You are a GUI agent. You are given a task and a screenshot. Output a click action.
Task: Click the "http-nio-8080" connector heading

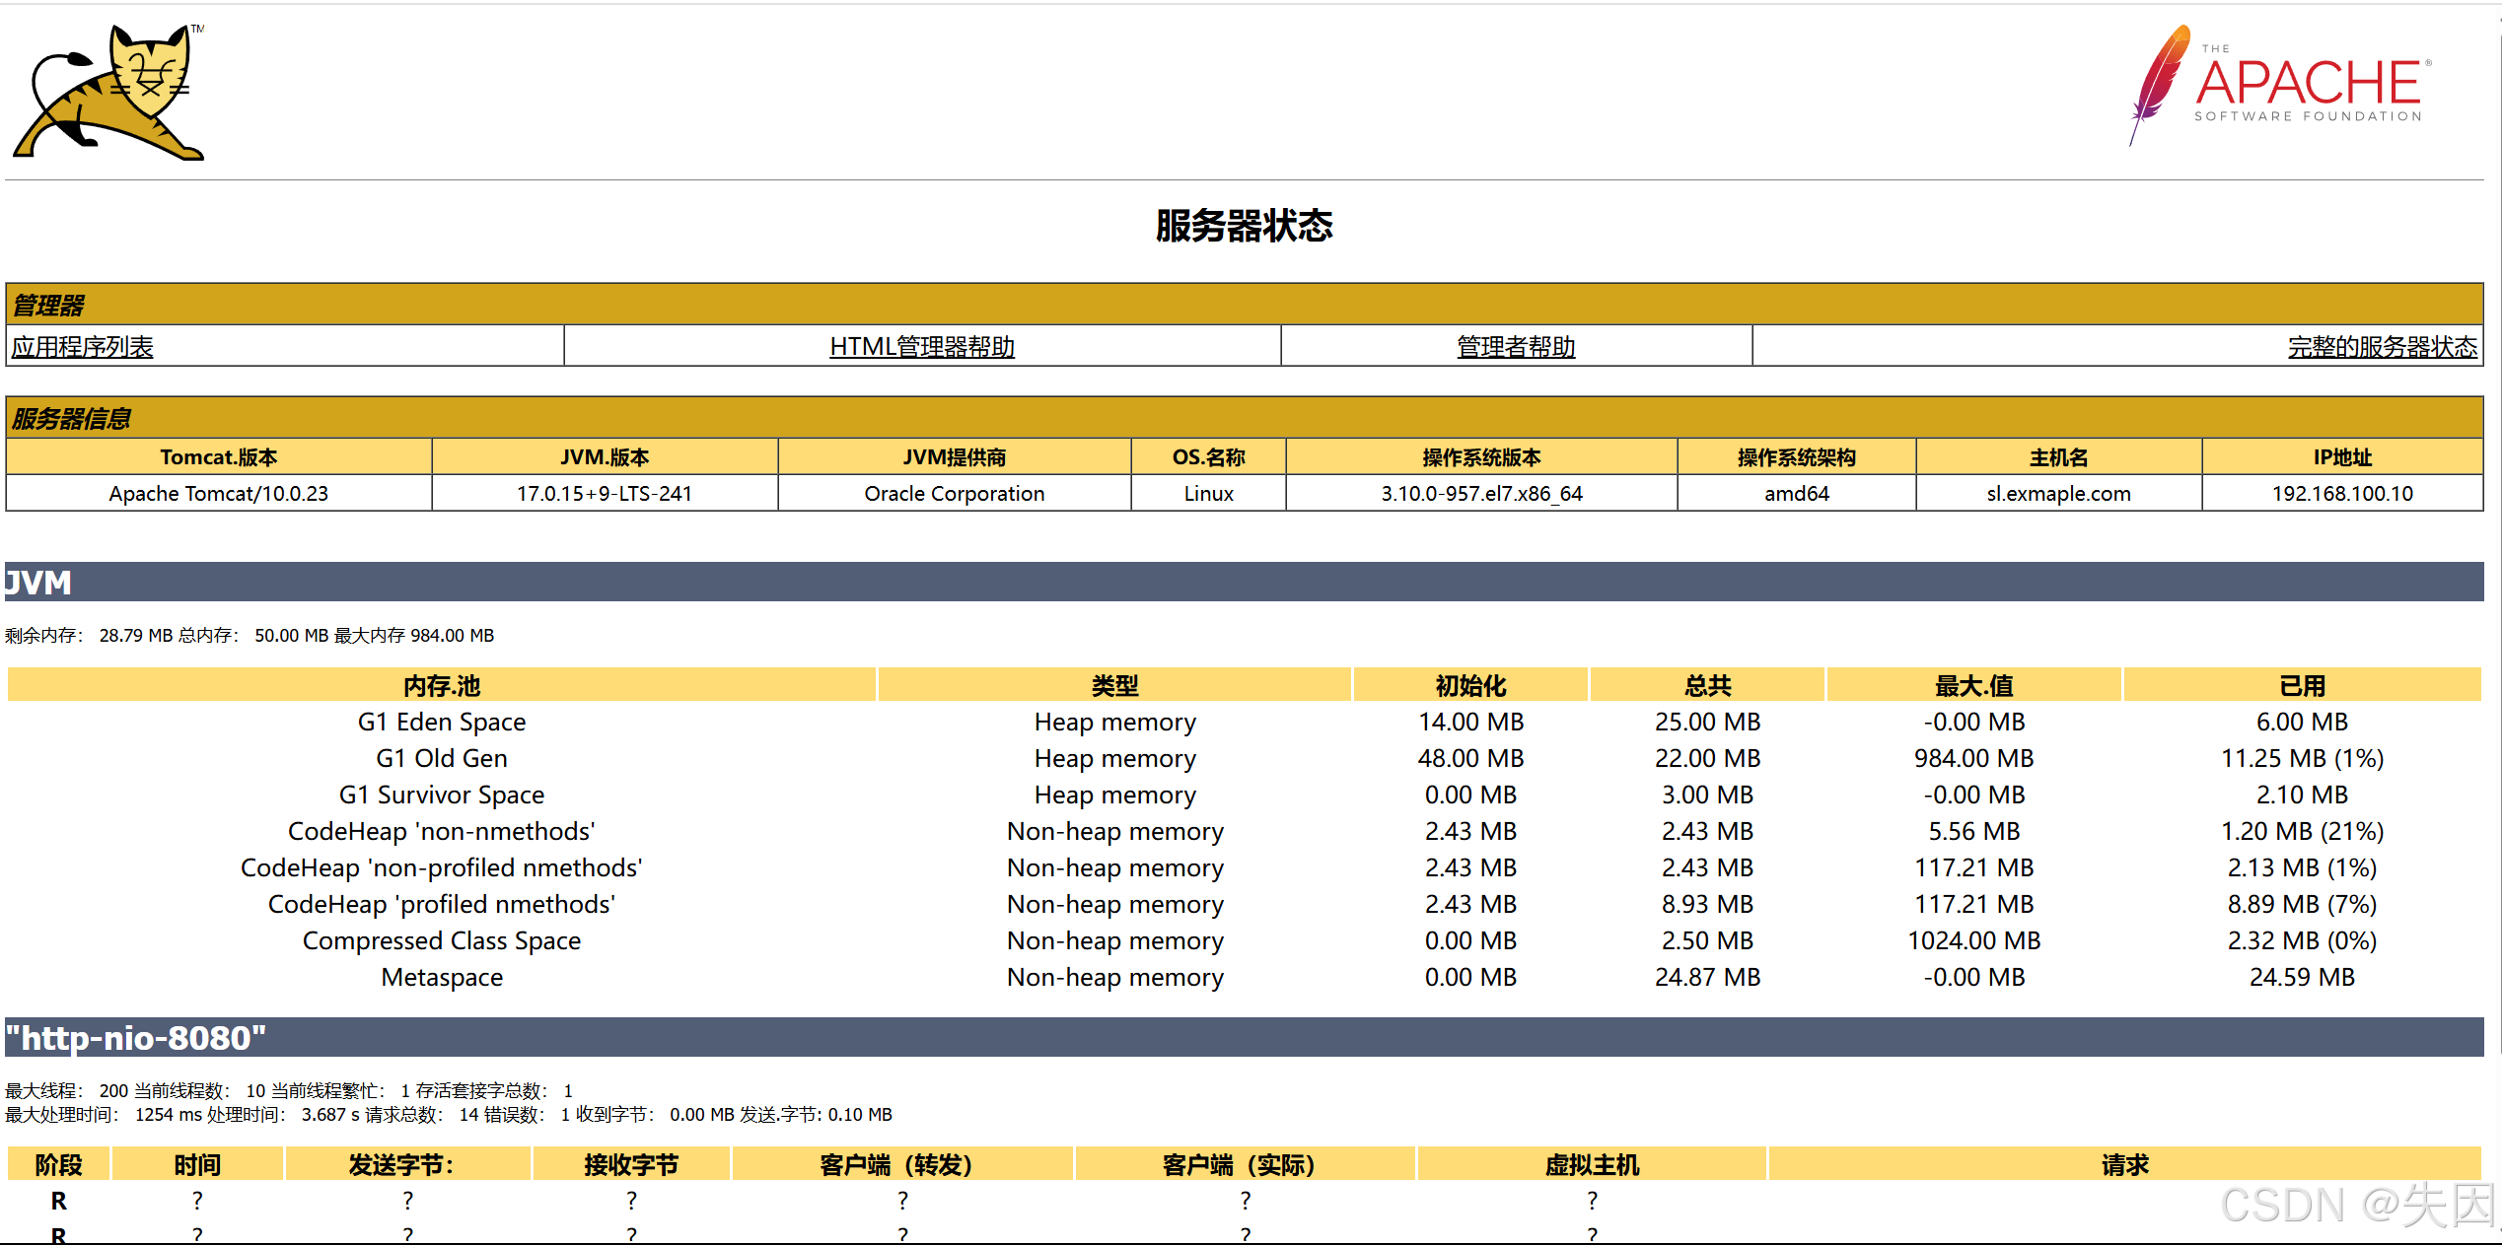coord(1244,1037)
